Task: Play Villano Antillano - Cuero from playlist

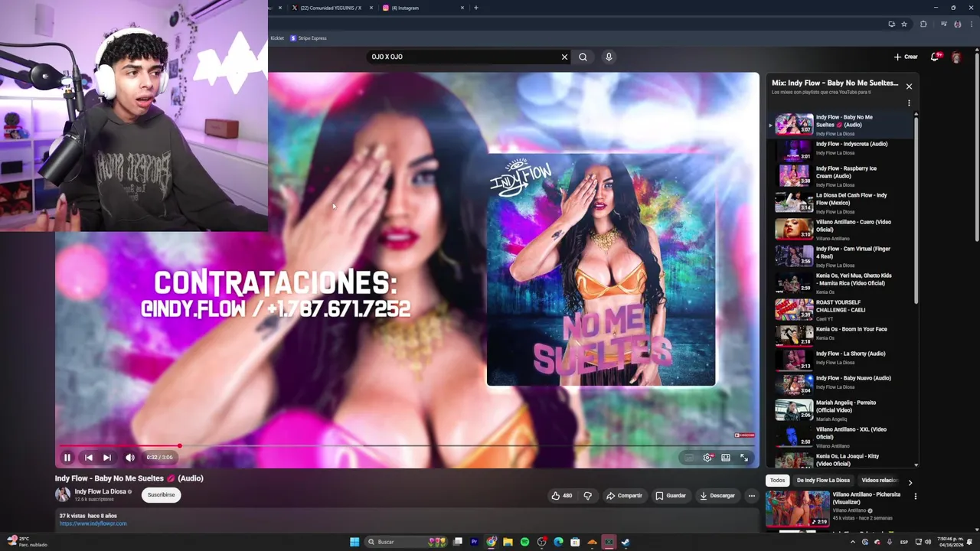Action: click(x=841, y=230)
